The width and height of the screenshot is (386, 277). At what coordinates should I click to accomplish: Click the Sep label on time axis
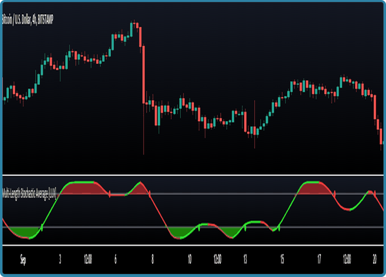point(23,260)
